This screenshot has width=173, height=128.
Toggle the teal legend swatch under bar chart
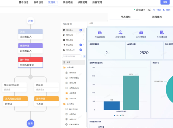coord(121,116)
